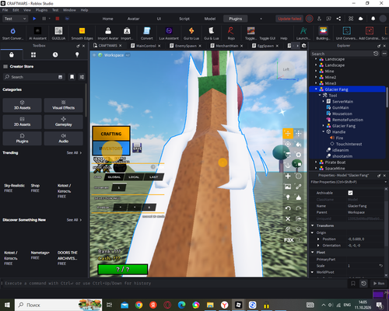
Task: Collapse the Glacier Fang model tree
Action: [x=316, y=89]
